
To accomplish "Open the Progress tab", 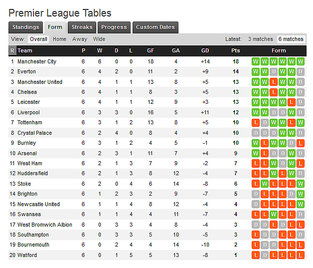I will [114, 27].
